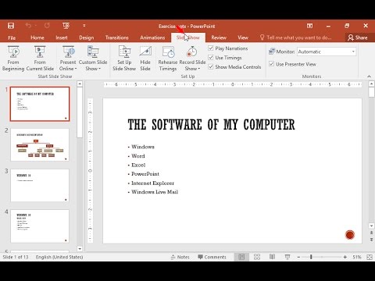Click Windows Live Mail bullet text
Image resolution: width=375 pixels, height=281 pixels.
[x=155, y=192]
